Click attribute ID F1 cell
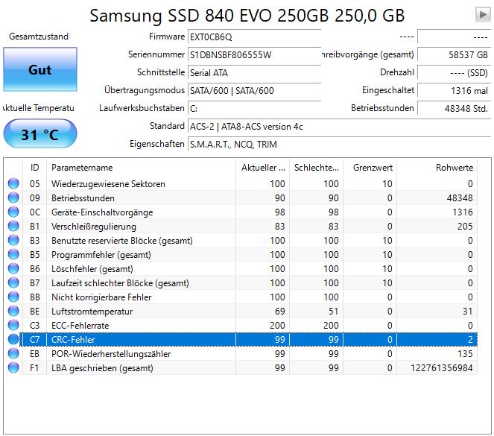This screenshot has height=436, width=494. click(35, 367)
